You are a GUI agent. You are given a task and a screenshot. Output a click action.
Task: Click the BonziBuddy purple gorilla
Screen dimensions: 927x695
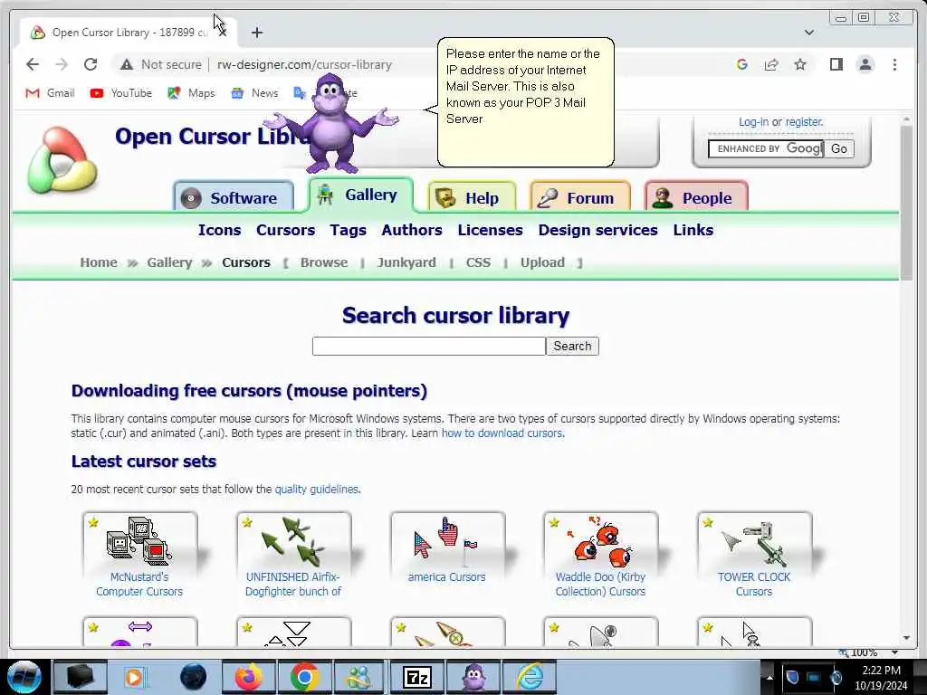(331, 123)
